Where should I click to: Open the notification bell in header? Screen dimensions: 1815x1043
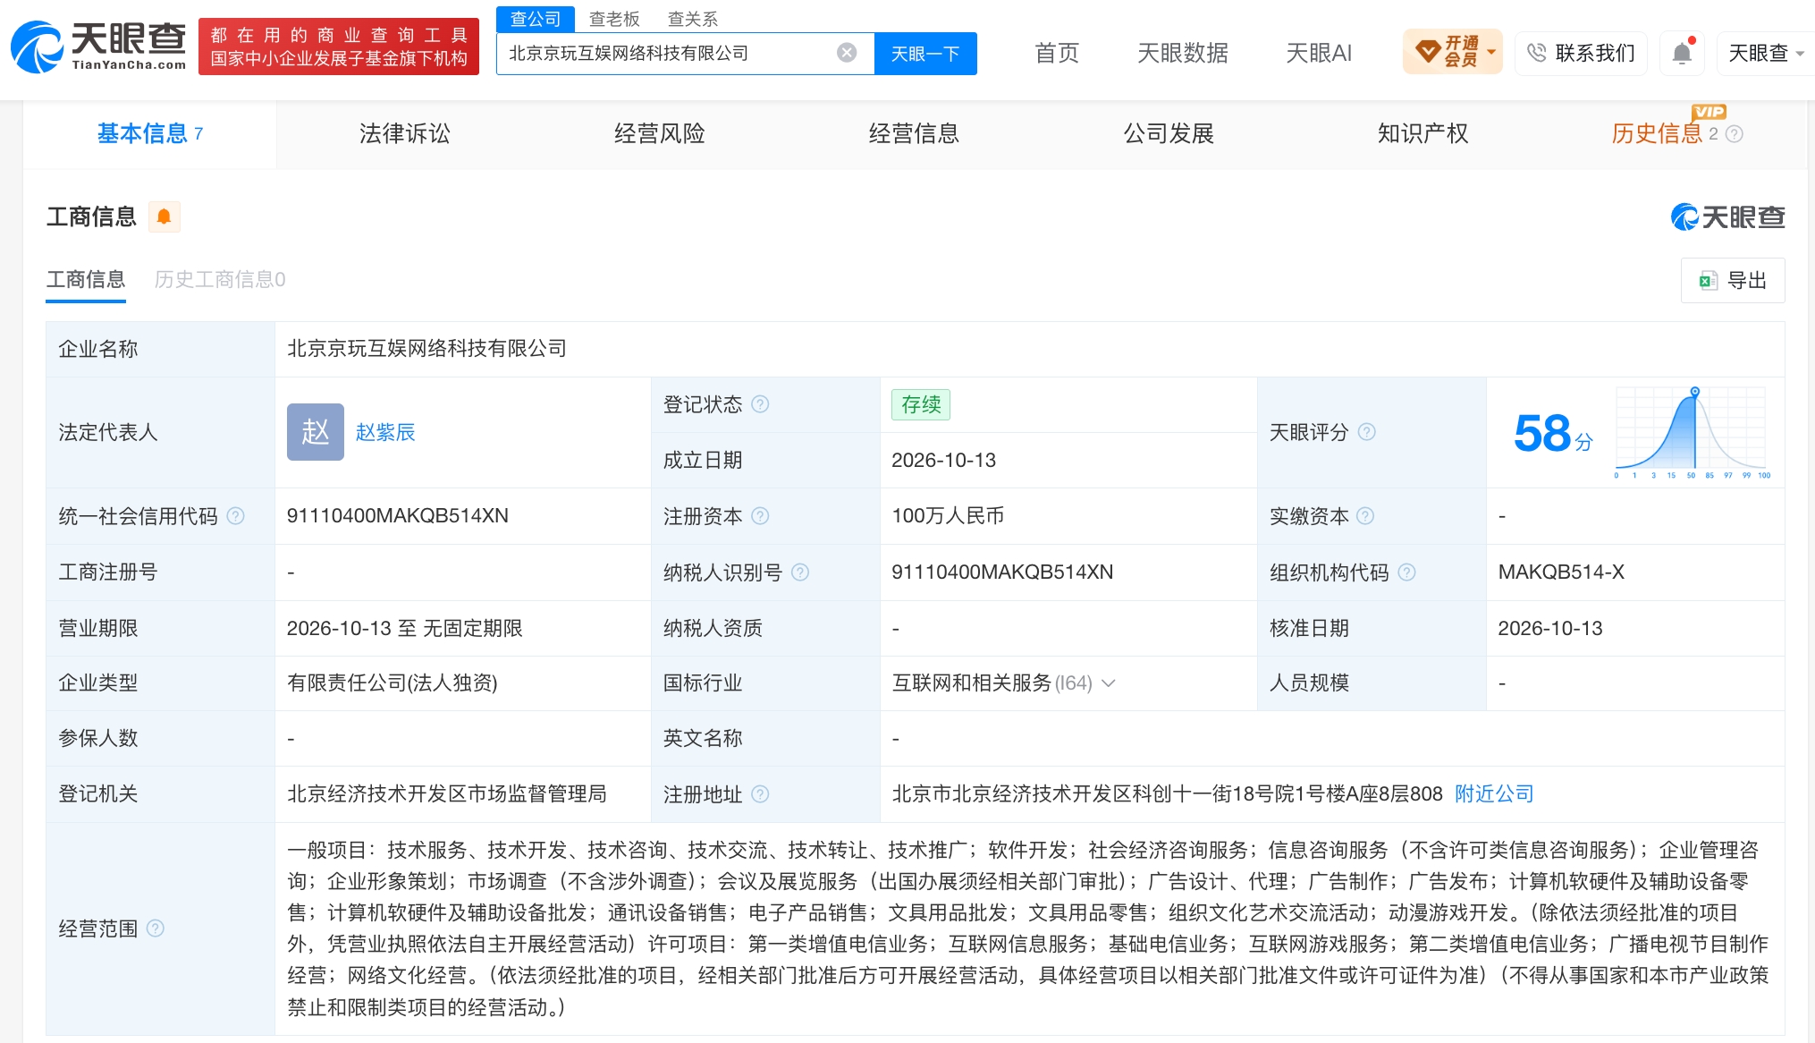(x=1682, y=53)
